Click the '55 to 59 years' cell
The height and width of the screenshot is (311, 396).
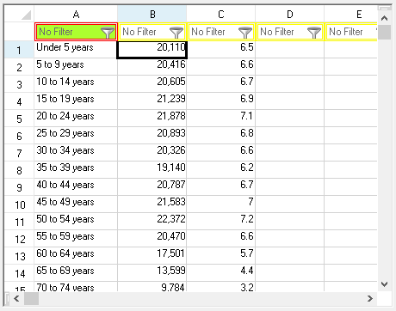(76, 239)
